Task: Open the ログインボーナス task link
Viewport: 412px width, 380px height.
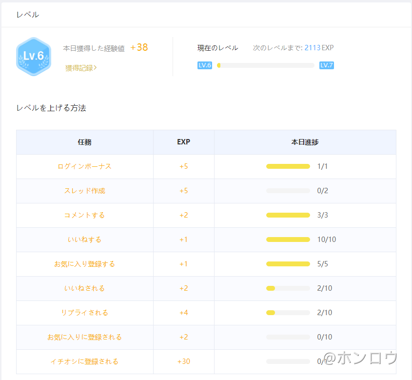Action: (84, 166)
